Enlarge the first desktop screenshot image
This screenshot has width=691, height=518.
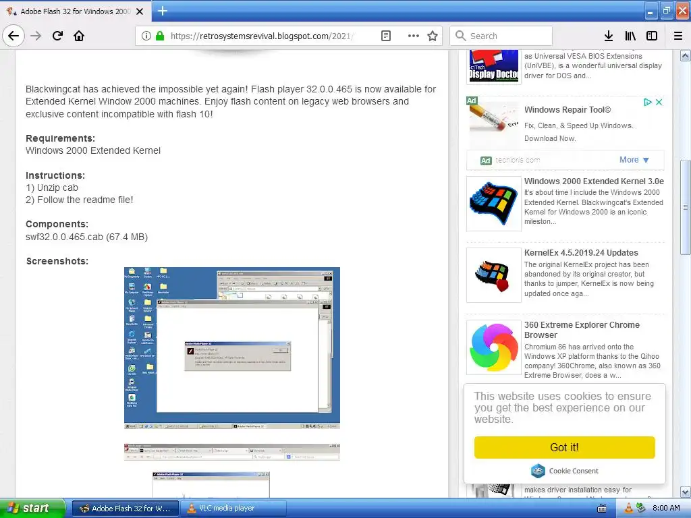[x=232, y=348]
